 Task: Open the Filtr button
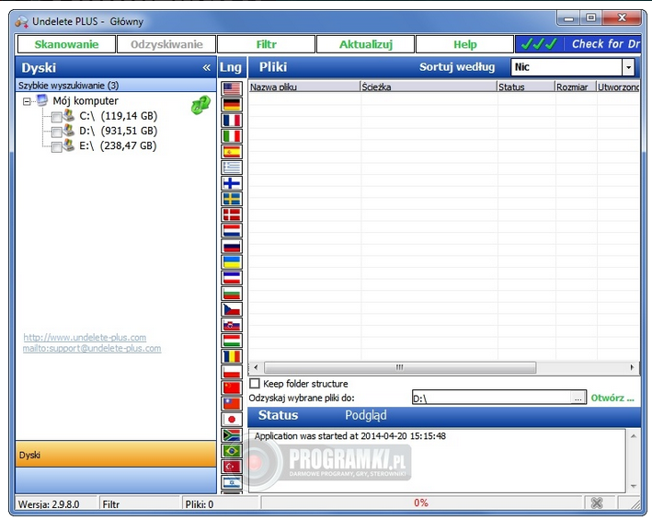point(266,44)
